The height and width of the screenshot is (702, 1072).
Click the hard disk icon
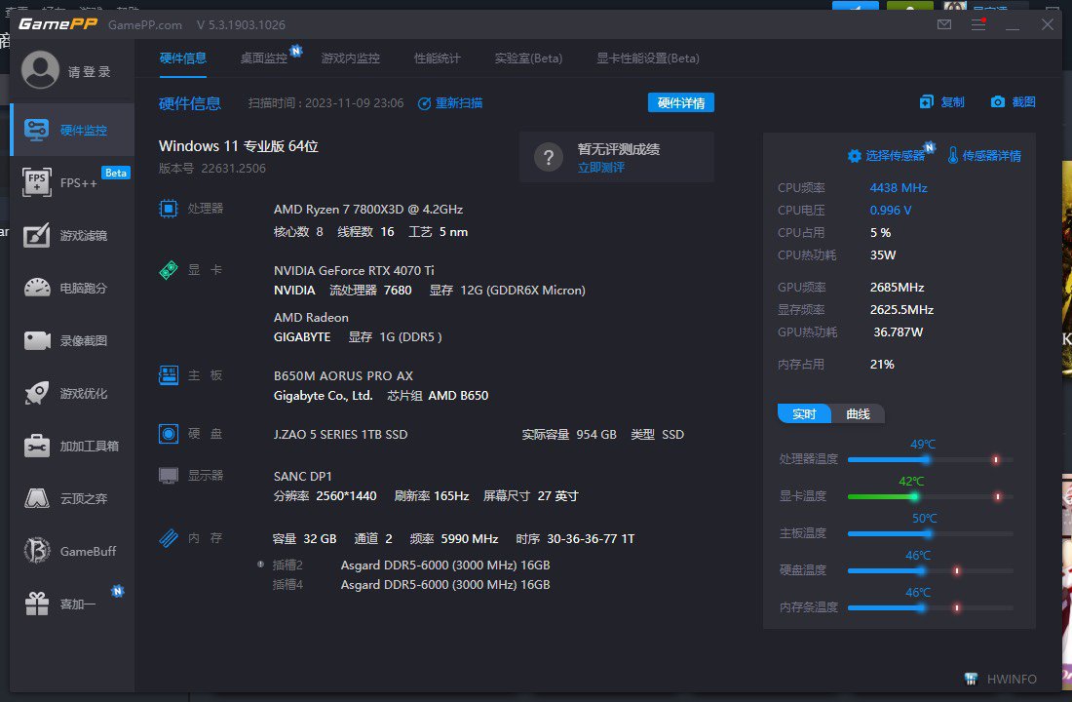tap(169, 434)
